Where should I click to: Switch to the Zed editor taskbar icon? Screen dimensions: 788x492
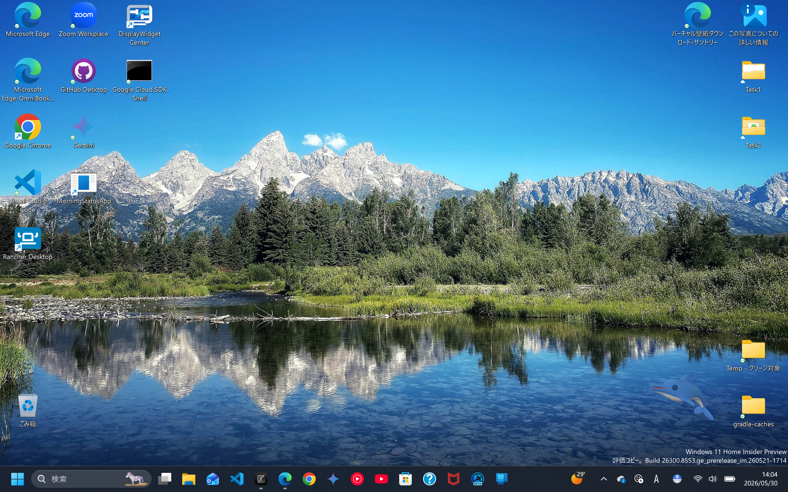click(x=261, y=479)
